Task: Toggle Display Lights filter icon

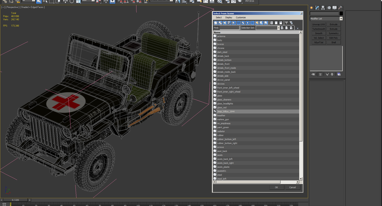Action: (225, 23)
